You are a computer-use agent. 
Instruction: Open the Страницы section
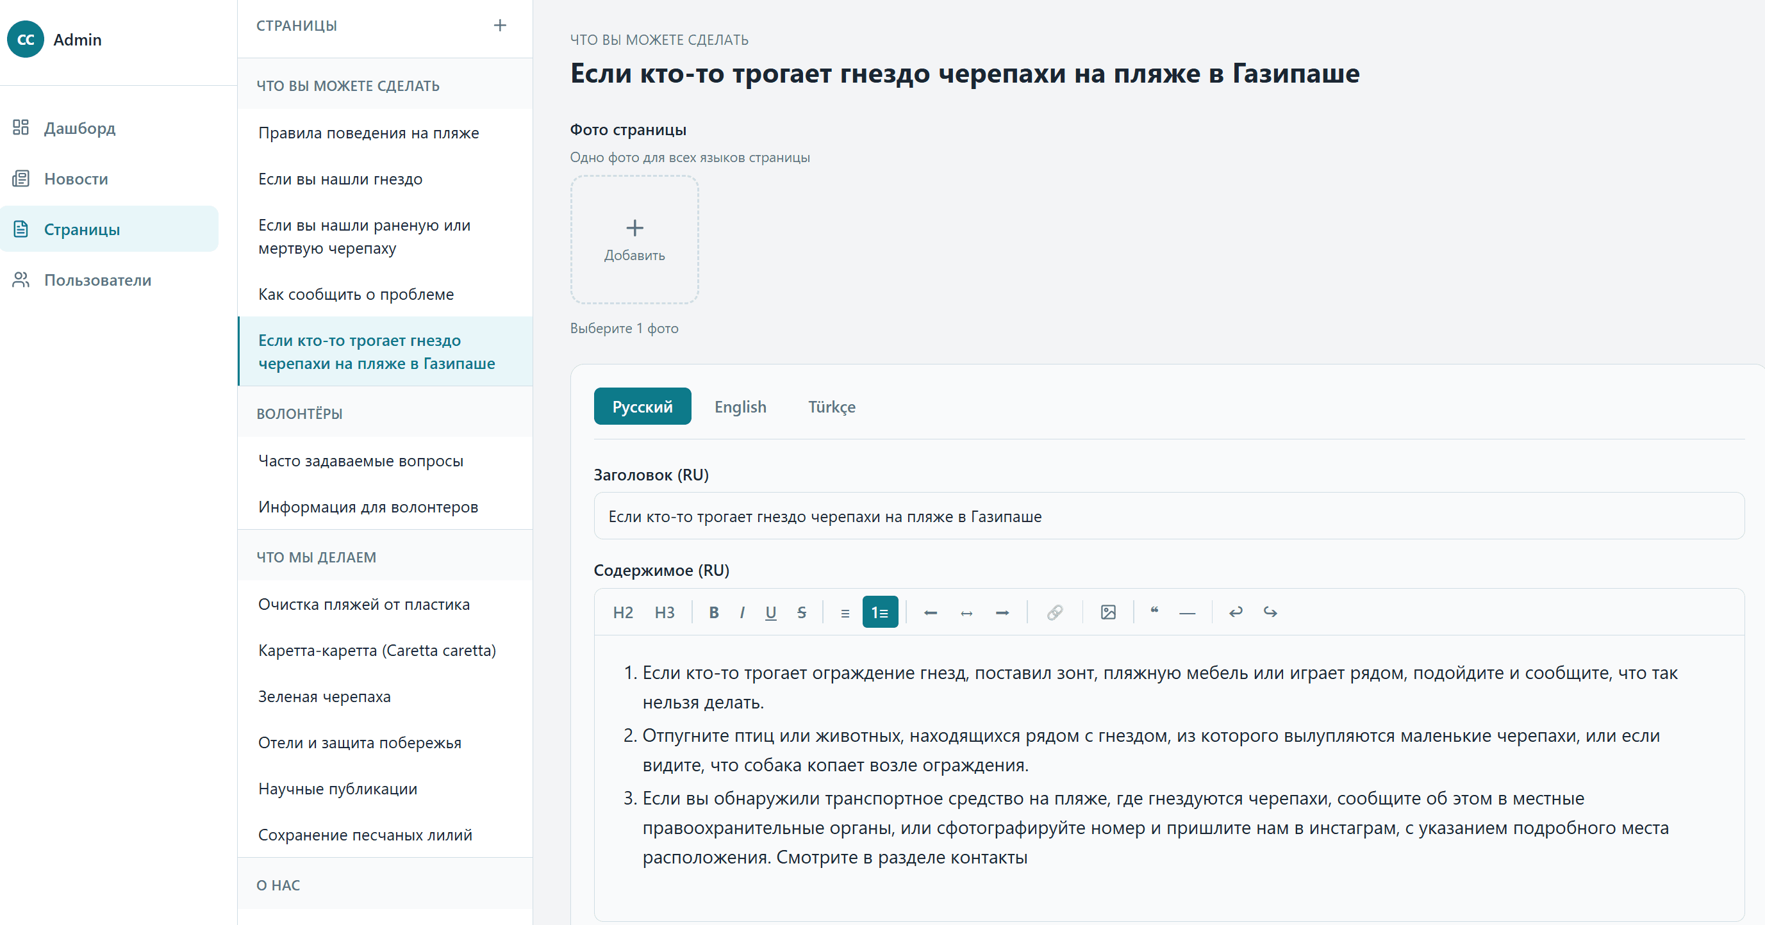[x=110, y=229]
